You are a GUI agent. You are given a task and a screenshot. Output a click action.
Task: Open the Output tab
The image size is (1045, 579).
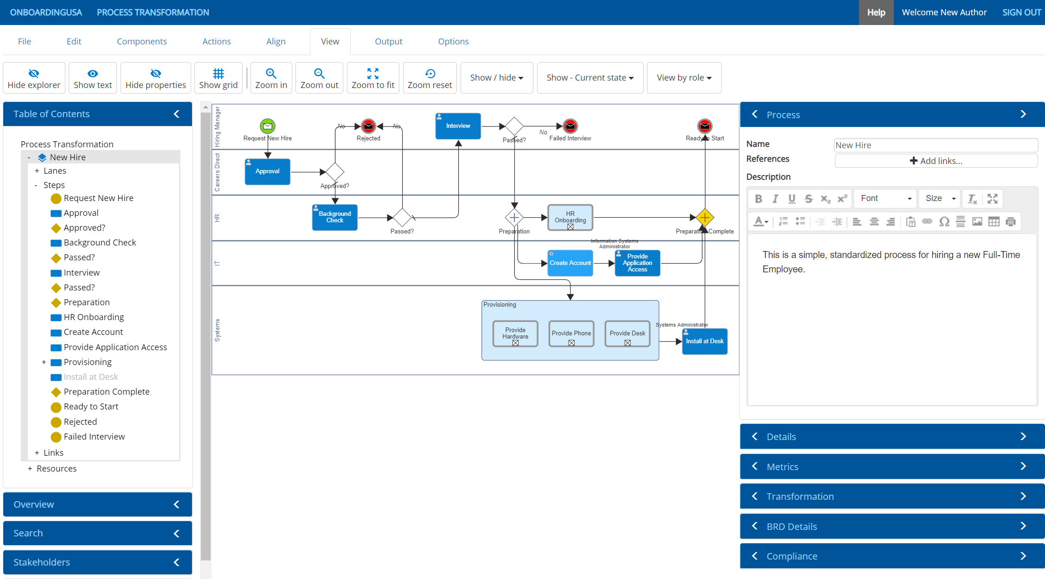click(x=388, y=41)
